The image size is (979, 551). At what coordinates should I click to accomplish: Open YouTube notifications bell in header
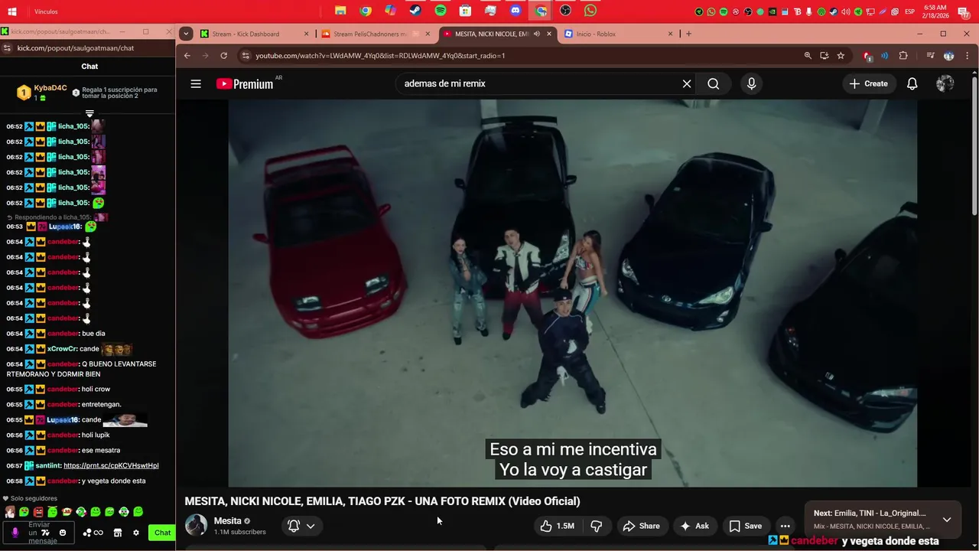[912, 84]
